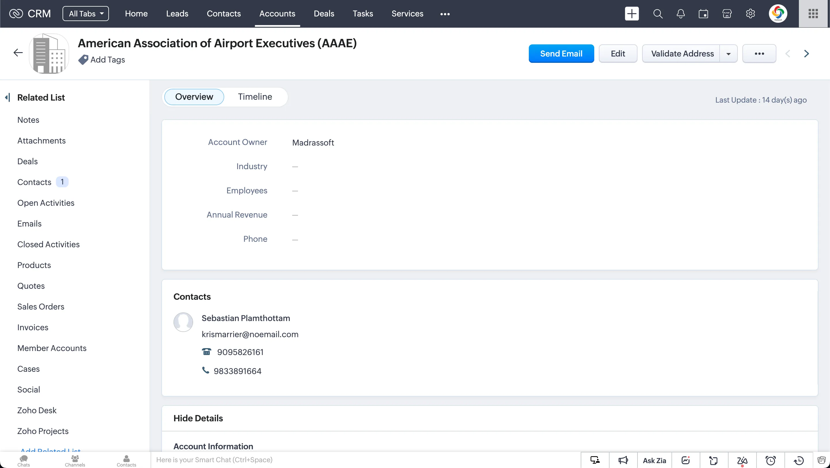Click the CRM logo icon
The height and width of the screenshot is (468, 830).
16,14
